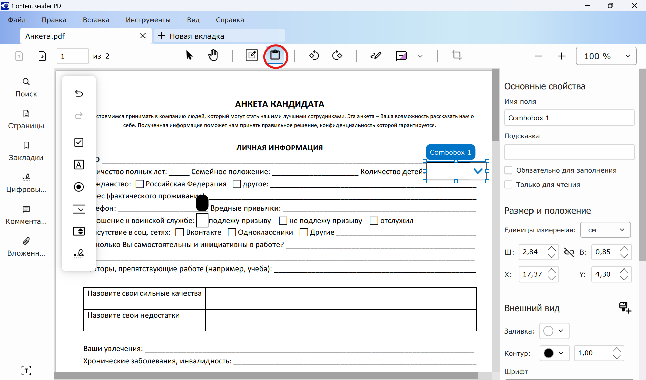Click the undo arrow in form toolbar

78,93
